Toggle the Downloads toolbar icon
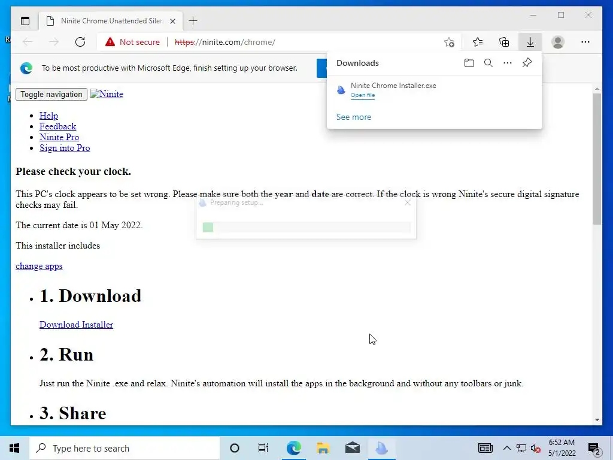Image resolution: width=613 pixels, height=460 pixels. [x=530, y=42]
